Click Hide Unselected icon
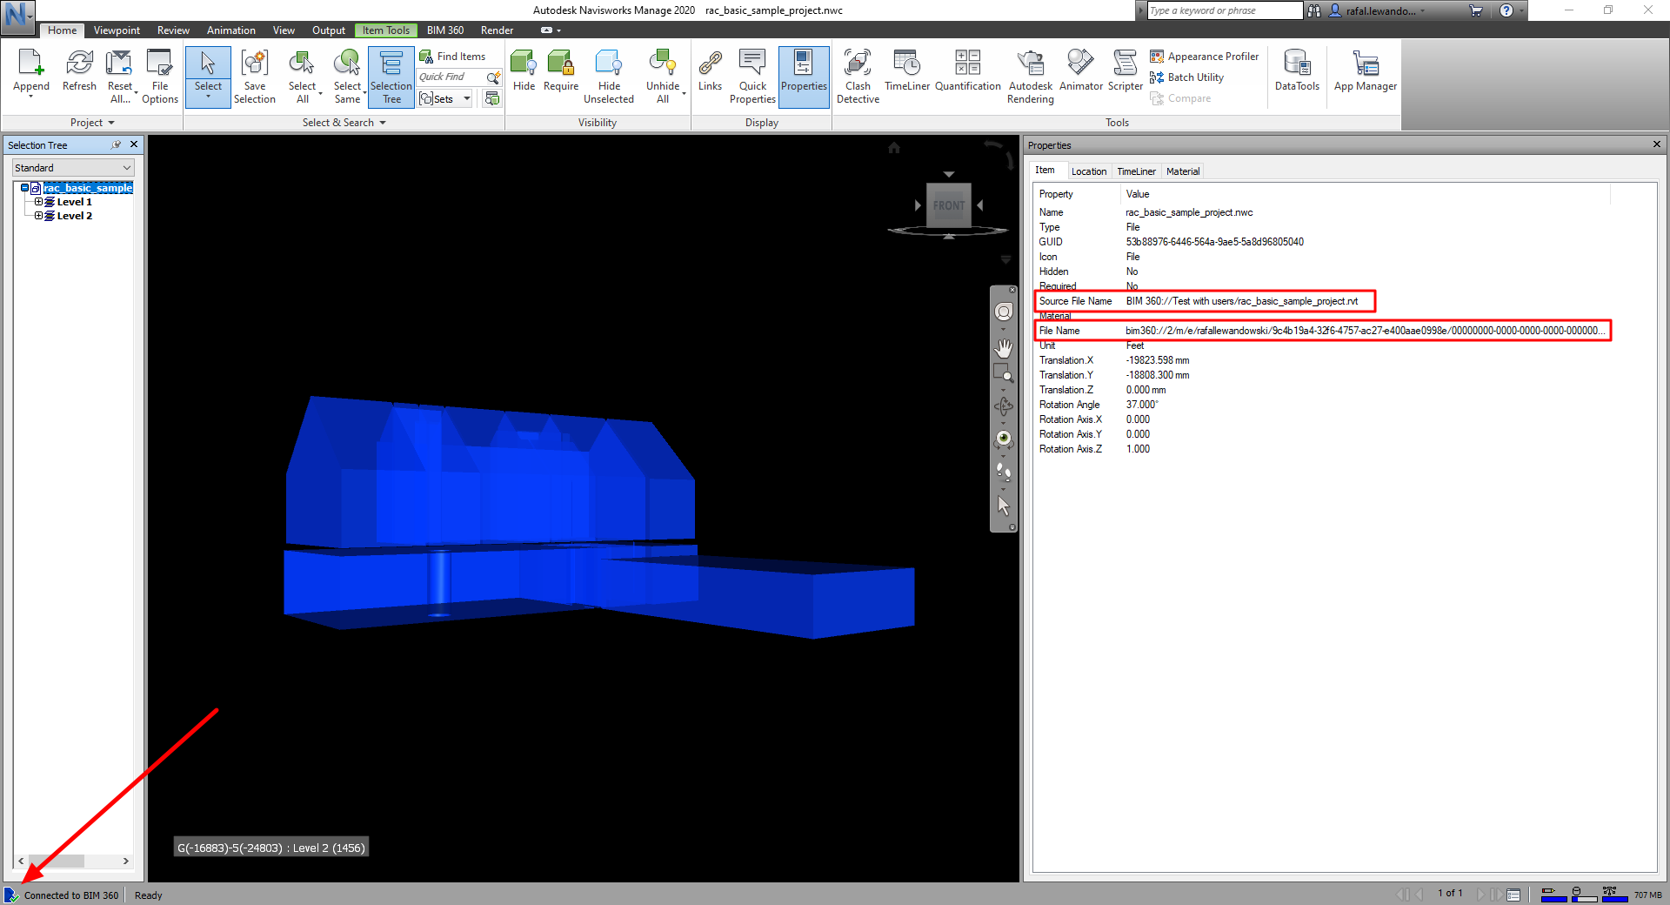Screen dimensions: 1670x905 [x=609, y=77]
